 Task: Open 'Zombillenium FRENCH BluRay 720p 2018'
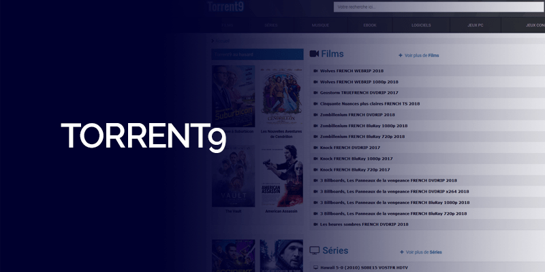pos(362,137)
